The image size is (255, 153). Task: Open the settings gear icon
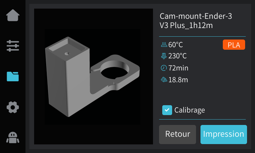click(13, 107)
